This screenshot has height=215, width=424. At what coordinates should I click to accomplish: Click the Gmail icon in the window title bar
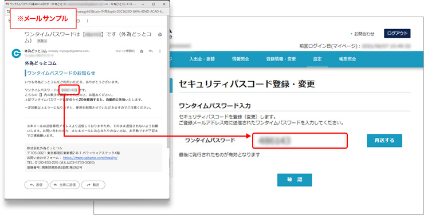pos(7,4)
